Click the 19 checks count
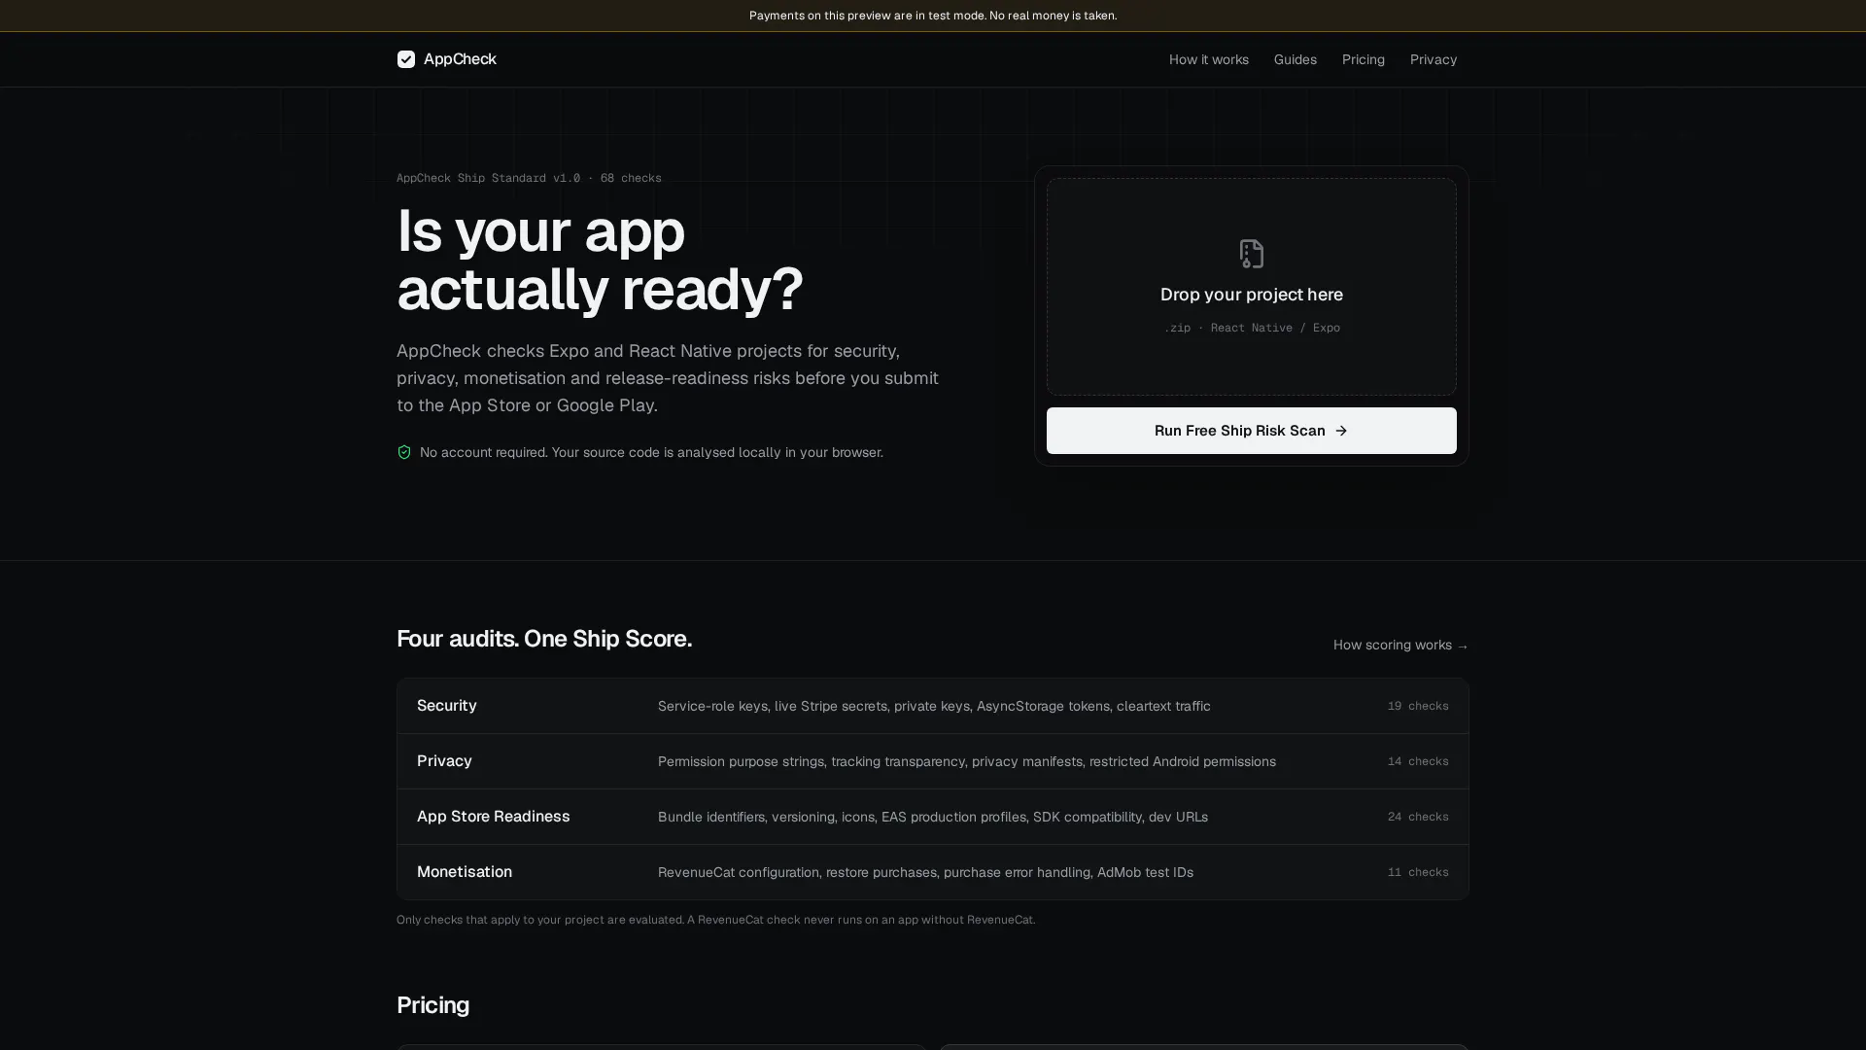This screenshot has height=1050, width=1866. (1417, 706)
